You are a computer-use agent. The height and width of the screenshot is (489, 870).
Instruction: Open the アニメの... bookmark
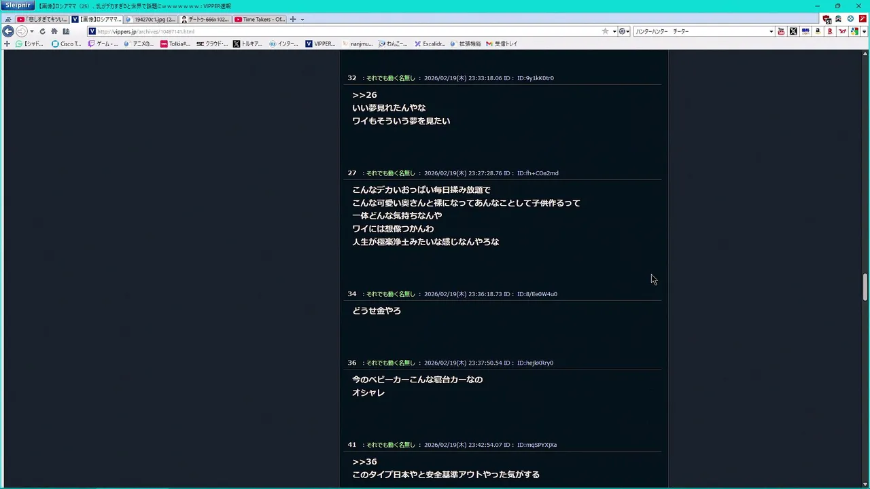click(x=139, y=43)
